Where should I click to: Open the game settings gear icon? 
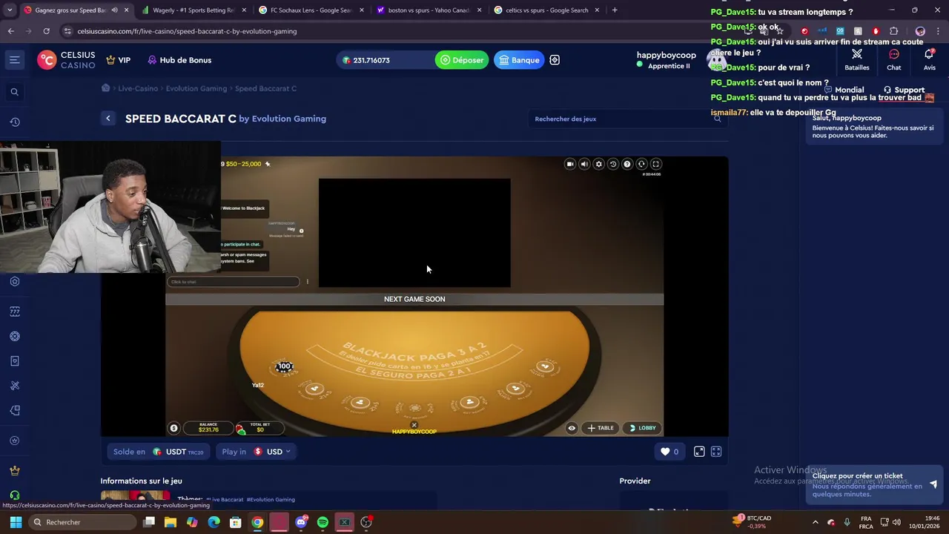pyautogui.click(x=599, y=164)
